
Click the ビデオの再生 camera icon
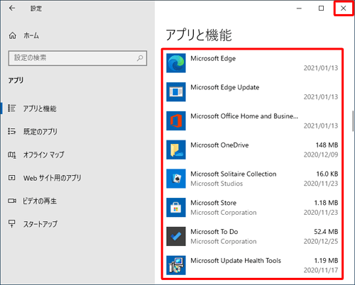coord(12,201)
